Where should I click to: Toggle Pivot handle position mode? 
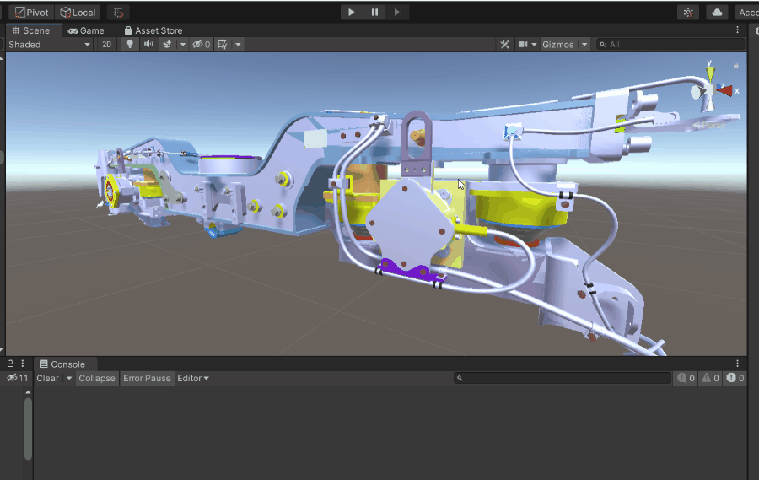tap(30, 13)
